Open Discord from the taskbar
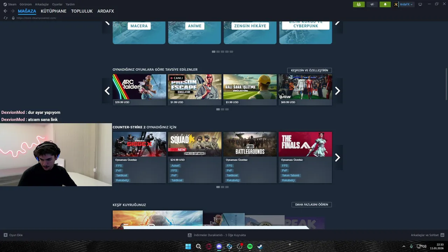The height and width of the screenshot is (252, 448). click(x=219, y=246)
